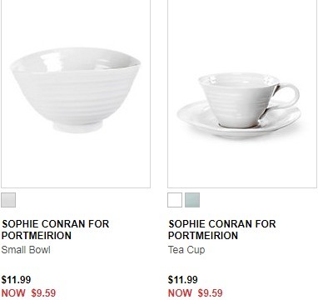Click the footed base of the white bowl

coord(78,127)
